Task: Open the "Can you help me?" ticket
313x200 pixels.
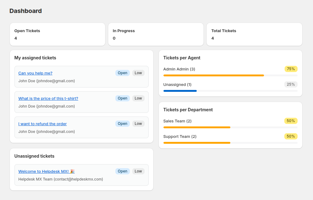Action: [35, 73]
